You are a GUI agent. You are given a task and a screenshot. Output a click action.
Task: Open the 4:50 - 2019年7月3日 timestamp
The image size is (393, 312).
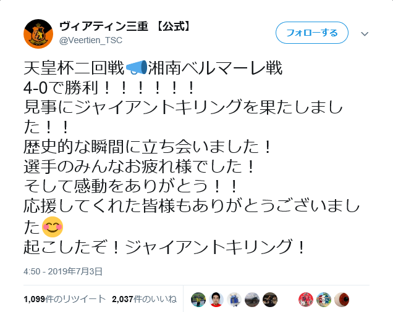[63, 271]
